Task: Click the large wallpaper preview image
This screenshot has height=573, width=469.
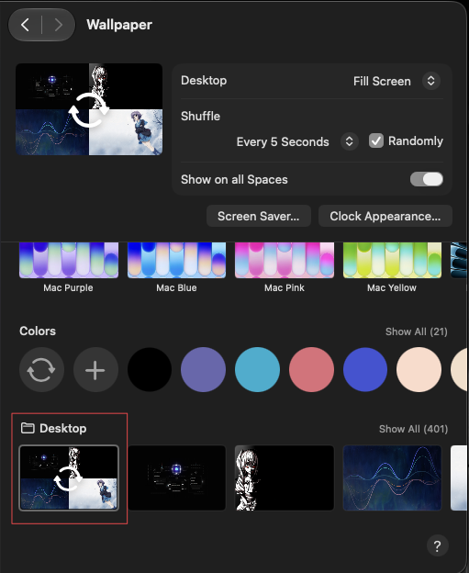Action: (89, 109)
